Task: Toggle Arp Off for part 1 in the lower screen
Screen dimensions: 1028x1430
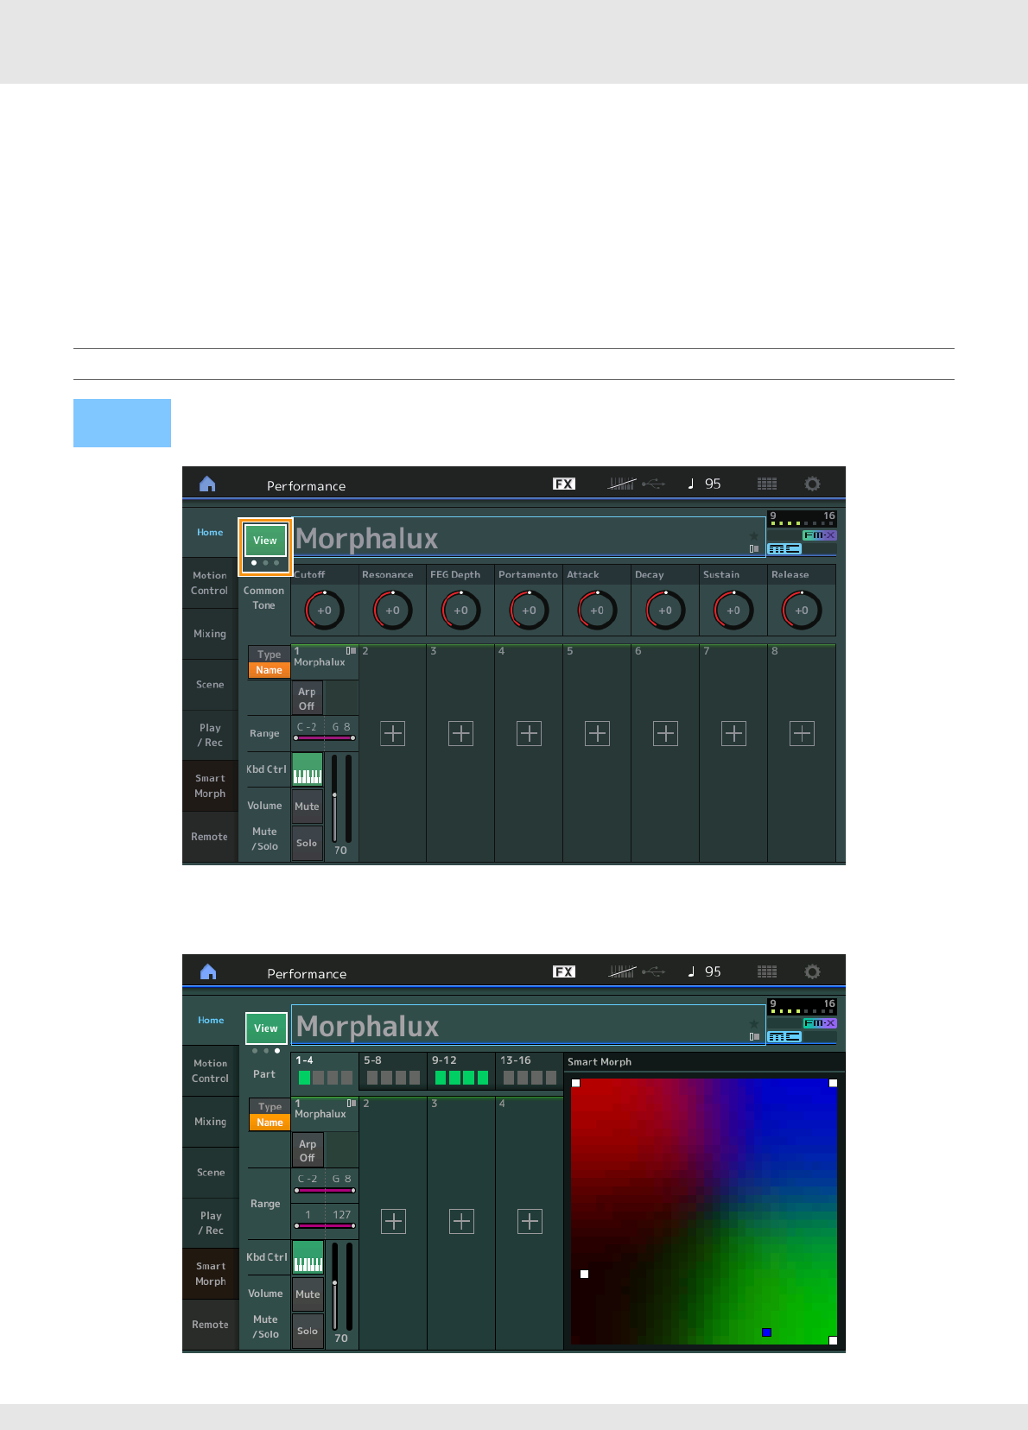Action: pyautogui.click(x=308, y=1151)
